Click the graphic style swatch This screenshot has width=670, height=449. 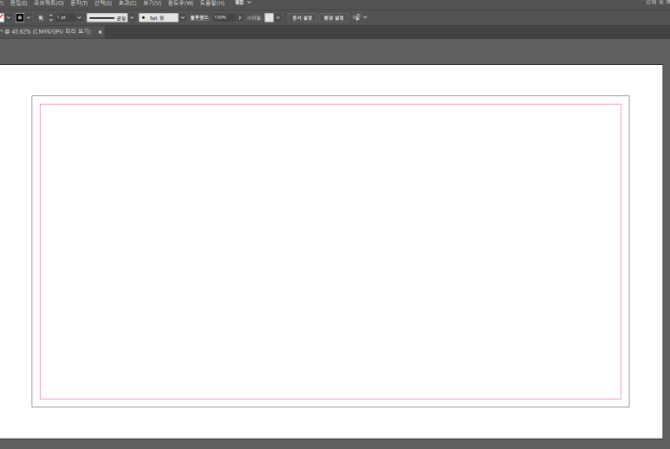tap(269, 17)
